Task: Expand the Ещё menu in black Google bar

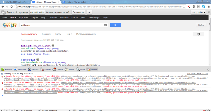Action: coord(105,17)
